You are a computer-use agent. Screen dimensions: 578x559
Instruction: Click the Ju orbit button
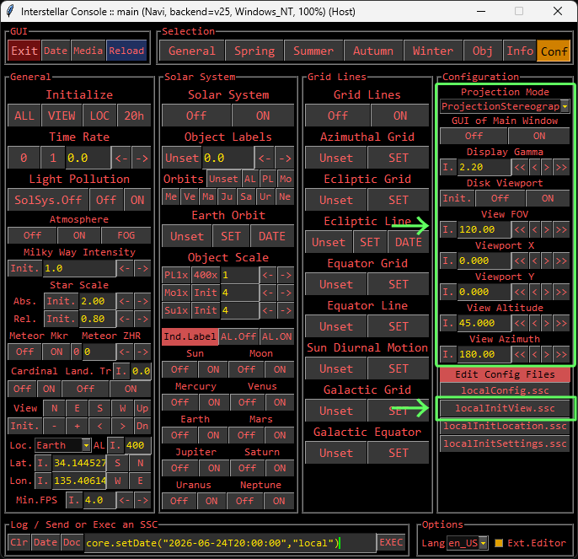click(x=227, y=196)
